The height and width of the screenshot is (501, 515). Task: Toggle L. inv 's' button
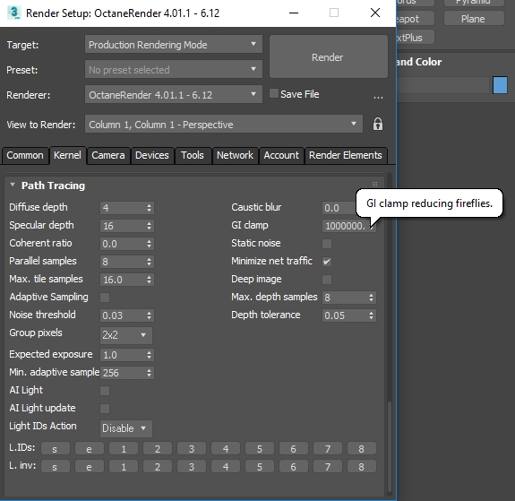coord(56,466)
